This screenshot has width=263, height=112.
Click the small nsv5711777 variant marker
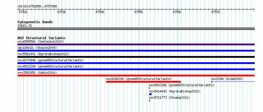150,100
